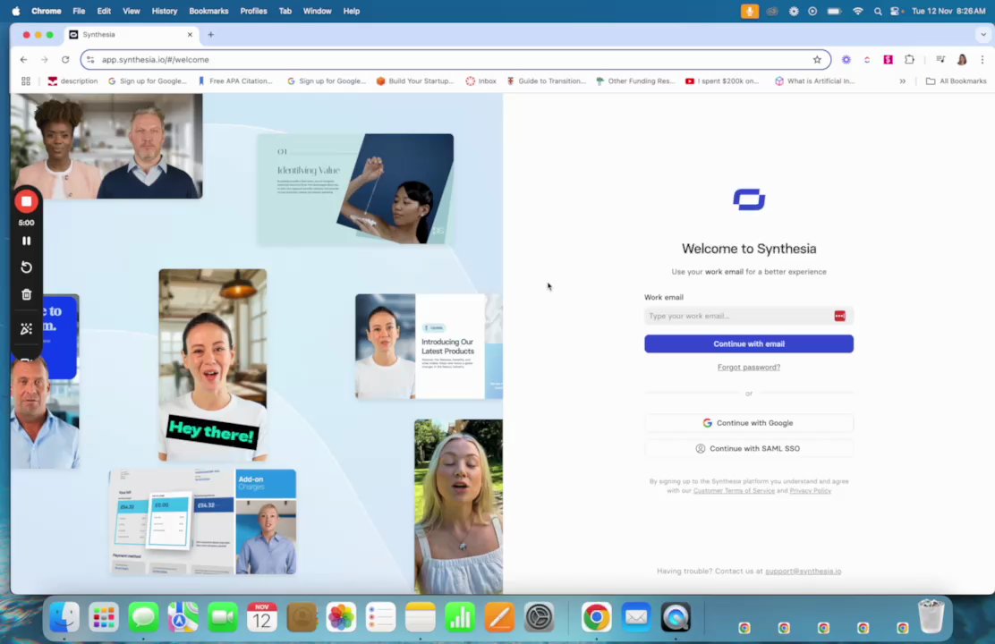Open the Guide to Transition bookmark
This screenshot has height=644, width=995.
547,81
